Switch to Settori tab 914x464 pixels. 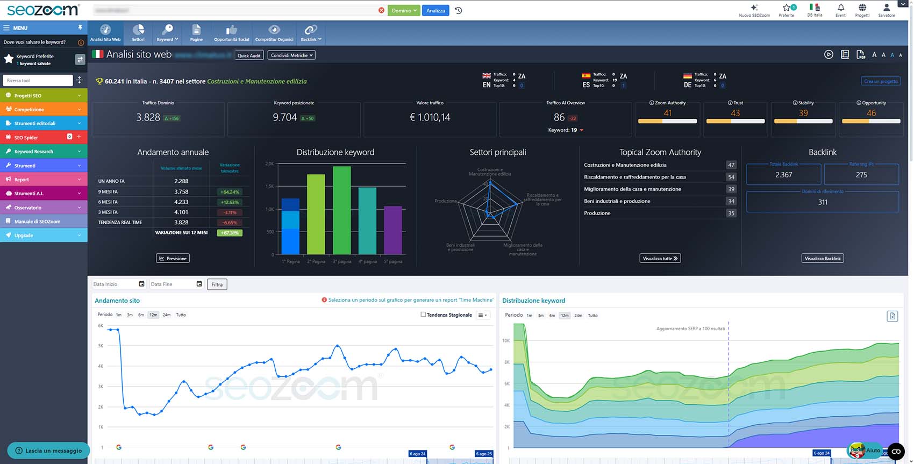pos(138,33)
